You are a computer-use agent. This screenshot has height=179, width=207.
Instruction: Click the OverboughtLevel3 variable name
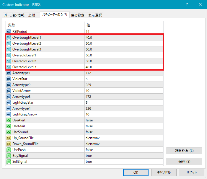27,49
